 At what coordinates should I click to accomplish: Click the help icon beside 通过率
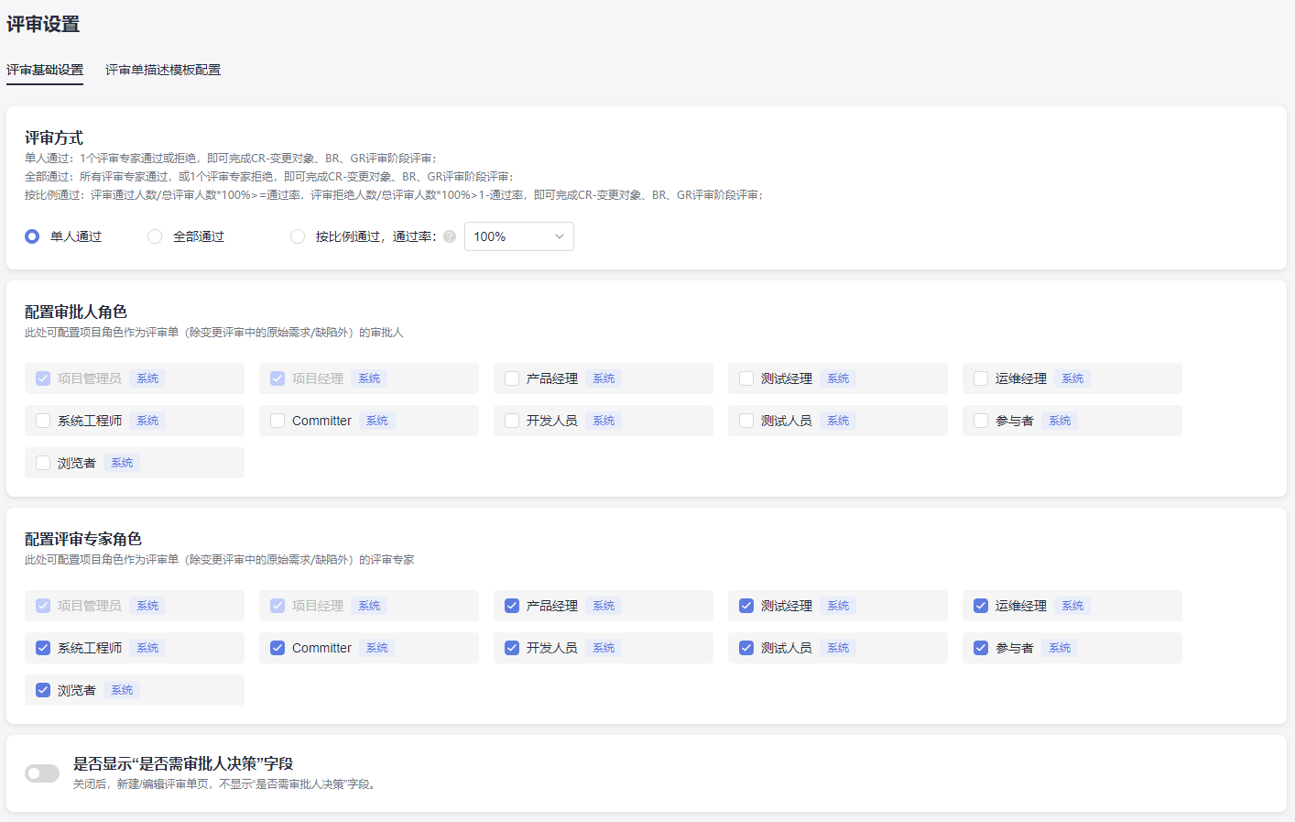[x=450, y=236]
